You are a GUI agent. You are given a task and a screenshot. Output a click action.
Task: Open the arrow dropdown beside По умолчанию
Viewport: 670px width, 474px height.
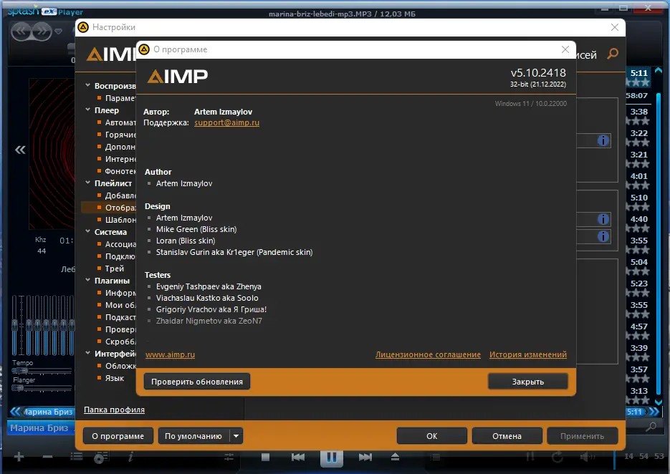[237, 435]
